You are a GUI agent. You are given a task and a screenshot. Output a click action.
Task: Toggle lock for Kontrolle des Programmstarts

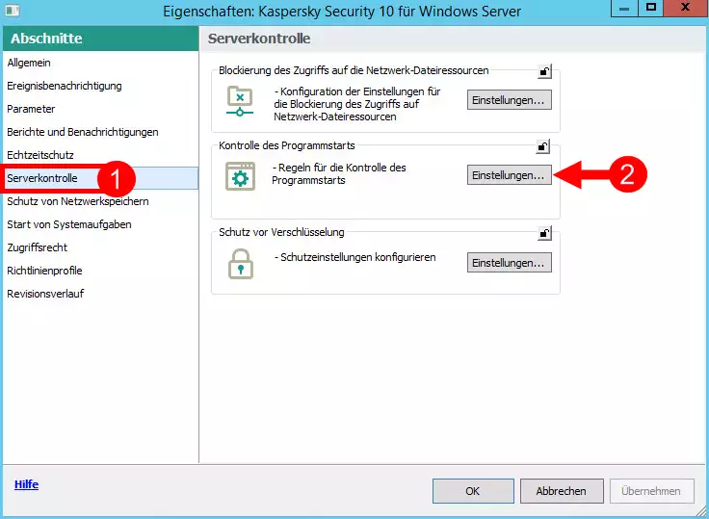tap(544, 146)
